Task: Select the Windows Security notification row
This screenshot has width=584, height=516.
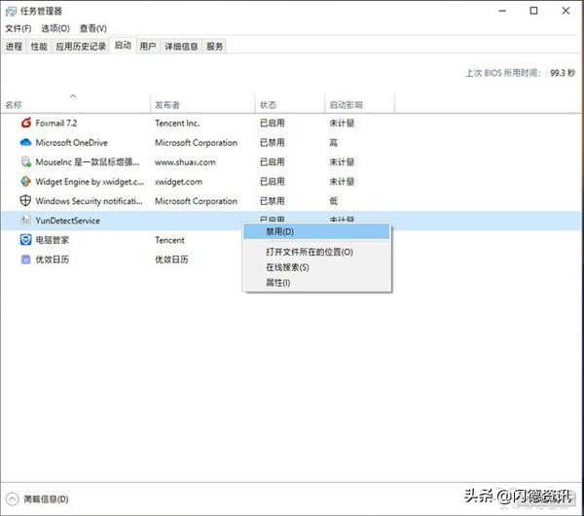Action: 89,201
